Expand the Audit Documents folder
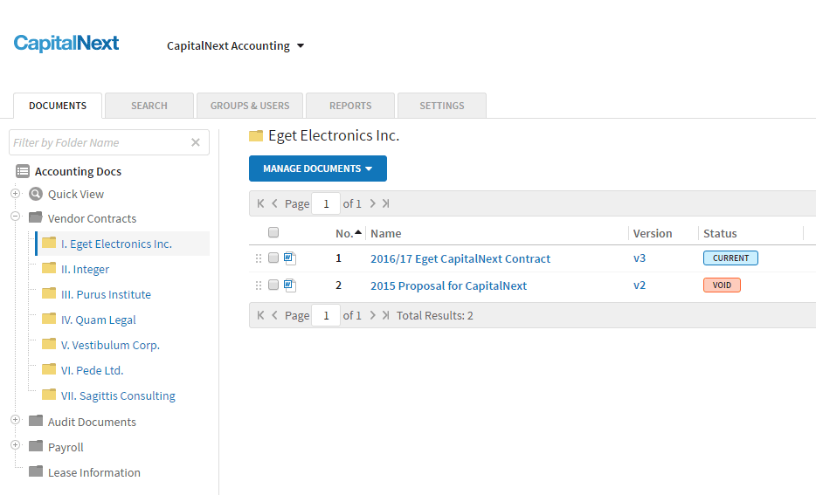The height and width of the screenshot is (495, 816). click(15, 421)
